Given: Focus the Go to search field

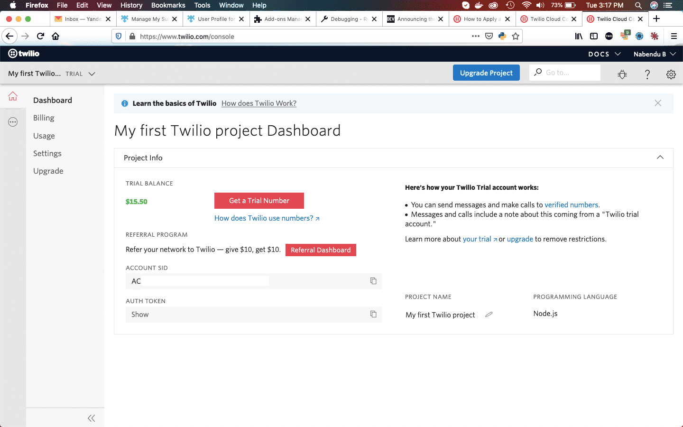Looking at the screenshot, I should point(565,73).
